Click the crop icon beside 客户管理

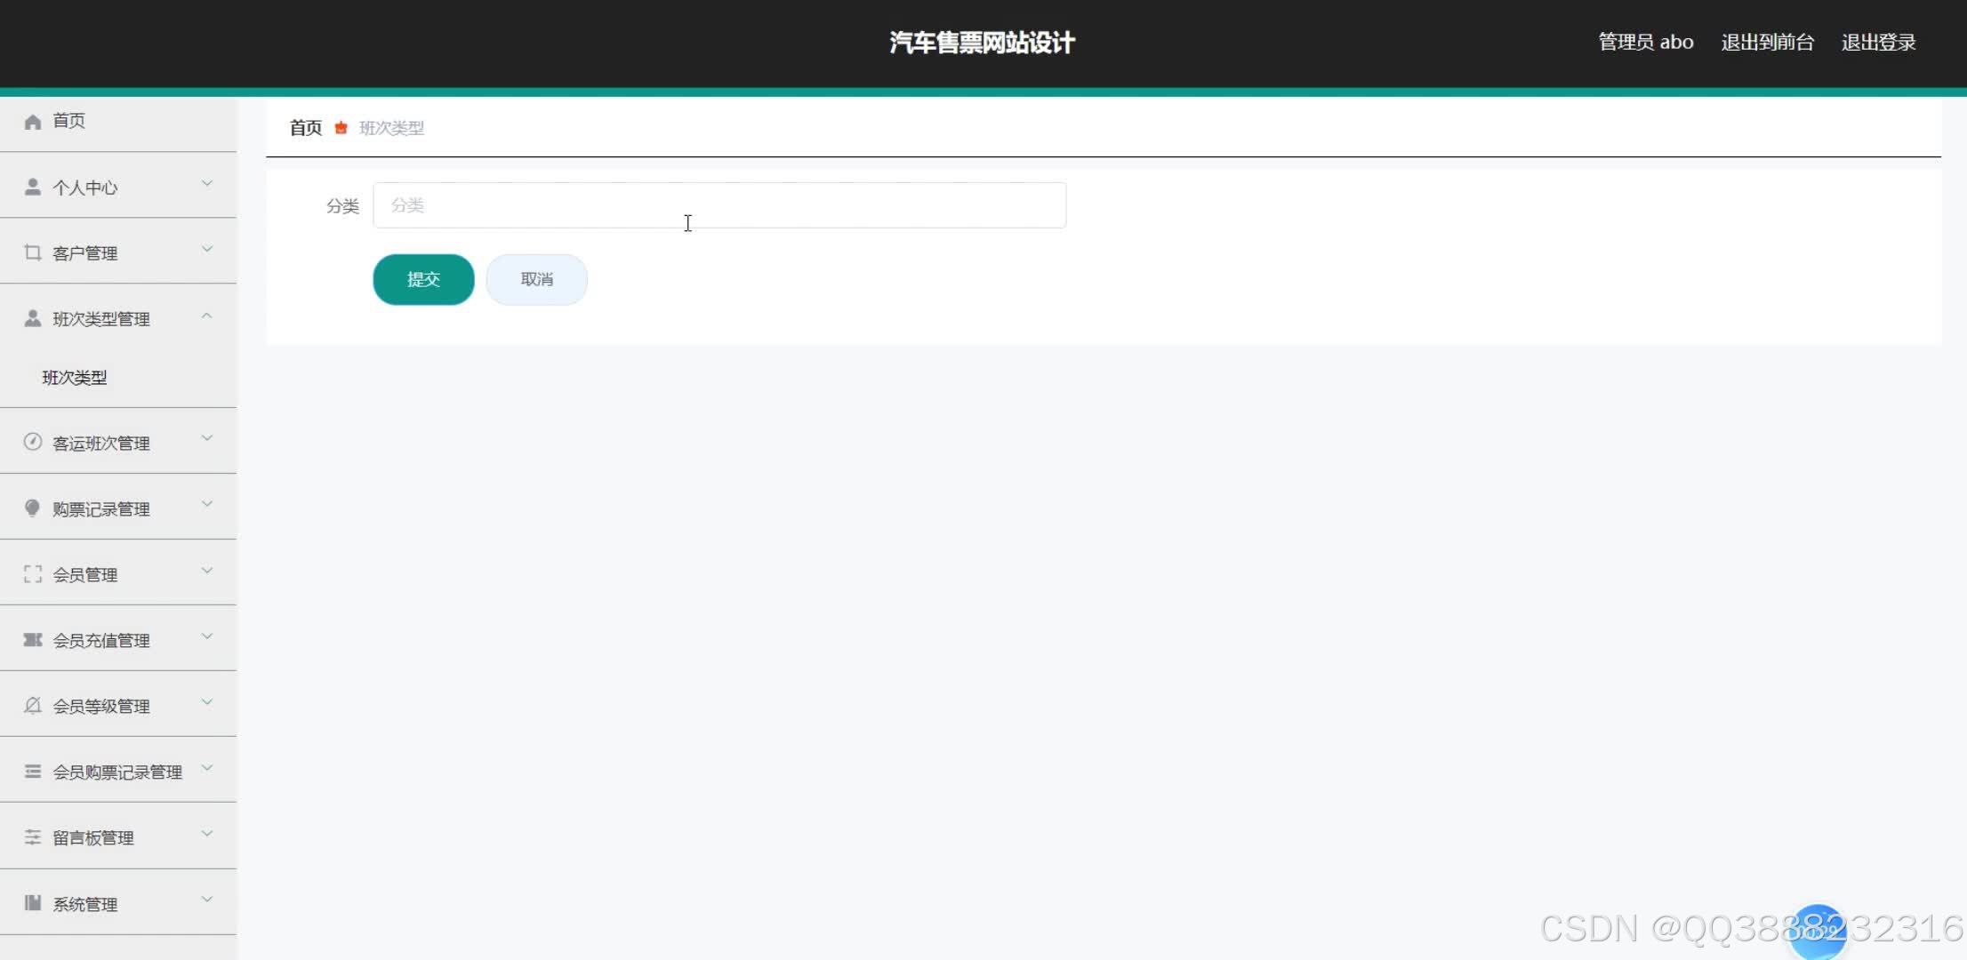tap(33, 252)
